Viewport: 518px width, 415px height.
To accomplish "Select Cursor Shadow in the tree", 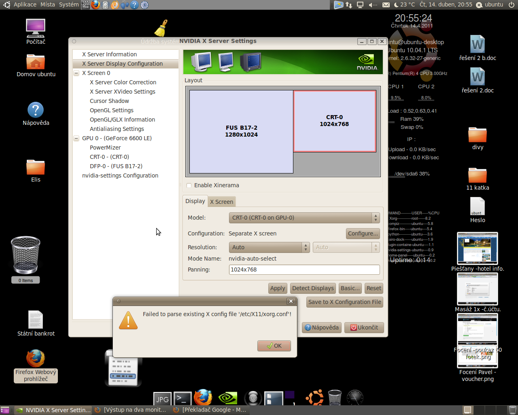I will pos(109,101).
